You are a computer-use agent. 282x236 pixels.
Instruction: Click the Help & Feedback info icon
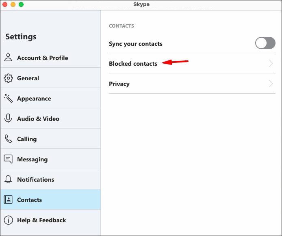(8, 220)
